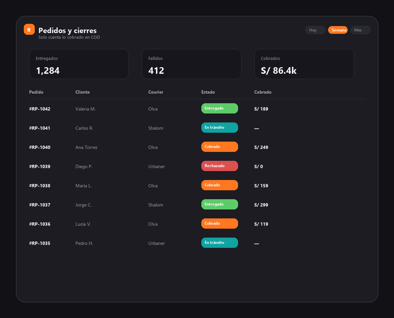Select client Valeria M.
Screen dimensions: 394x318
coord(85,109)
